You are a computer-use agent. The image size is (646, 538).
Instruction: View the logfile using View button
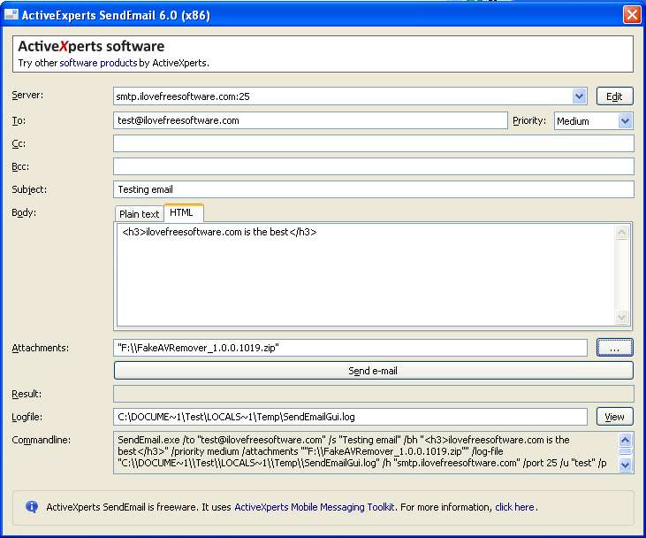[615, 417]
